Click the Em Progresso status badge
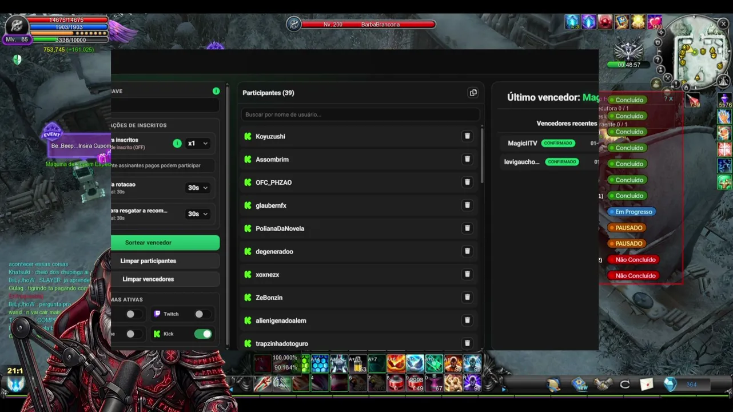 [x=631, y=212]
